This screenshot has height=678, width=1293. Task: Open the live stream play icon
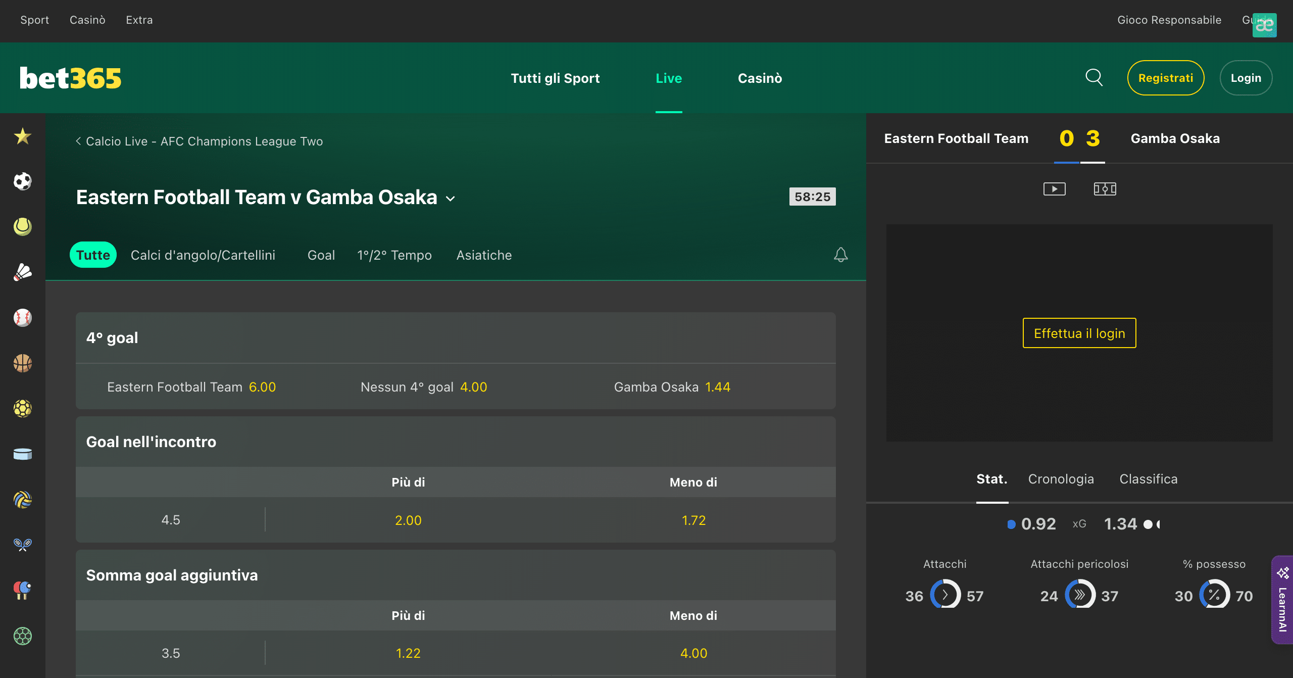tap(1055, 188)
